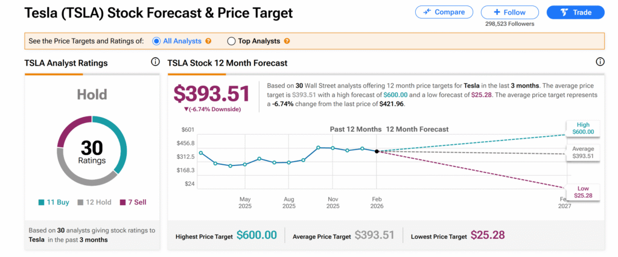Image resolution: width=618 pixels, height=257 pixels.
Task: Click the premium badge beside Top Analysts
Action: pos(287,41)
